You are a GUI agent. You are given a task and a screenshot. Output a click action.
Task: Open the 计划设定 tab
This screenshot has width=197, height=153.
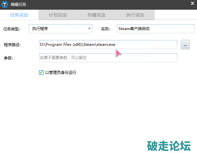[58, 15]
